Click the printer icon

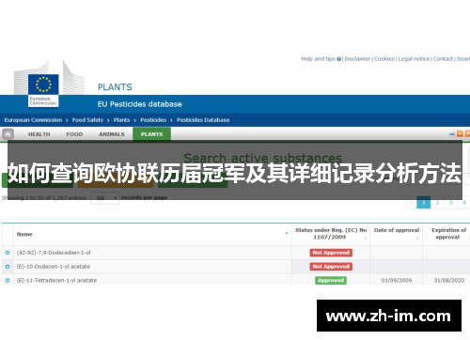click(452, 134)
